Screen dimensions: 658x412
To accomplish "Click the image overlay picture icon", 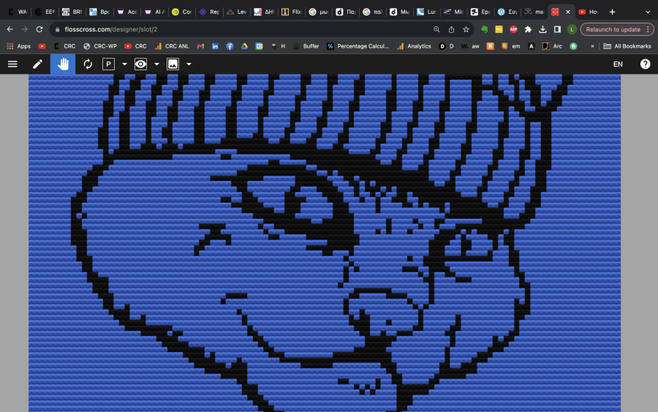I will click(x=173, y=64).
